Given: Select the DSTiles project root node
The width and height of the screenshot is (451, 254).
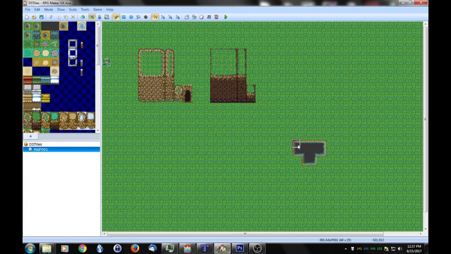Looking at the screenshot, I should pos(35,144).
